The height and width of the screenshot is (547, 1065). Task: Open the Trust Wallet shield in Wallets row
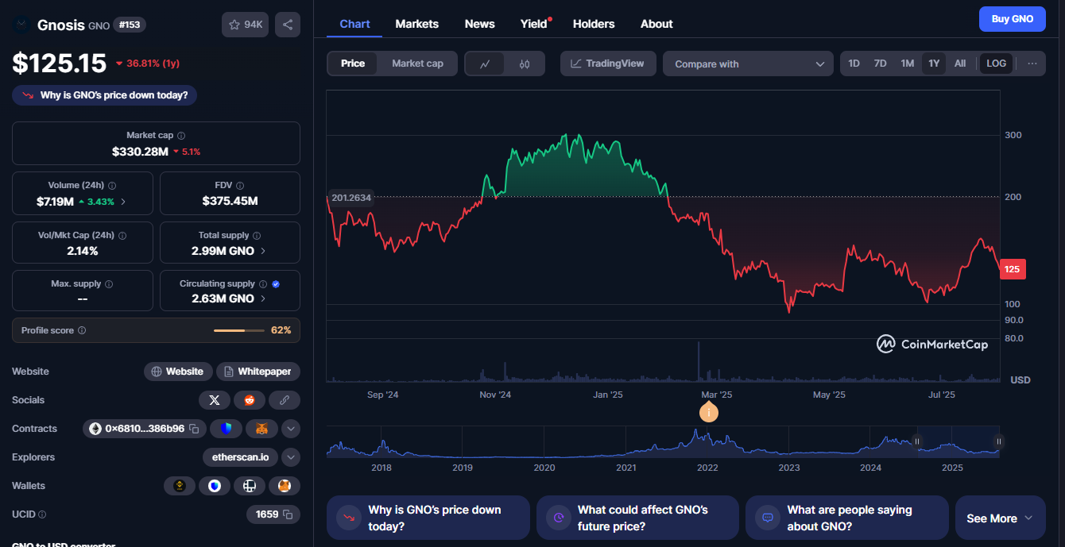[215, 486]
